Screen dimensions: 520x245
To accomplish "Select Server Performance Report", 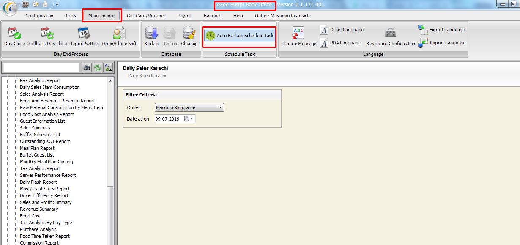I will (x=48, y=175).
